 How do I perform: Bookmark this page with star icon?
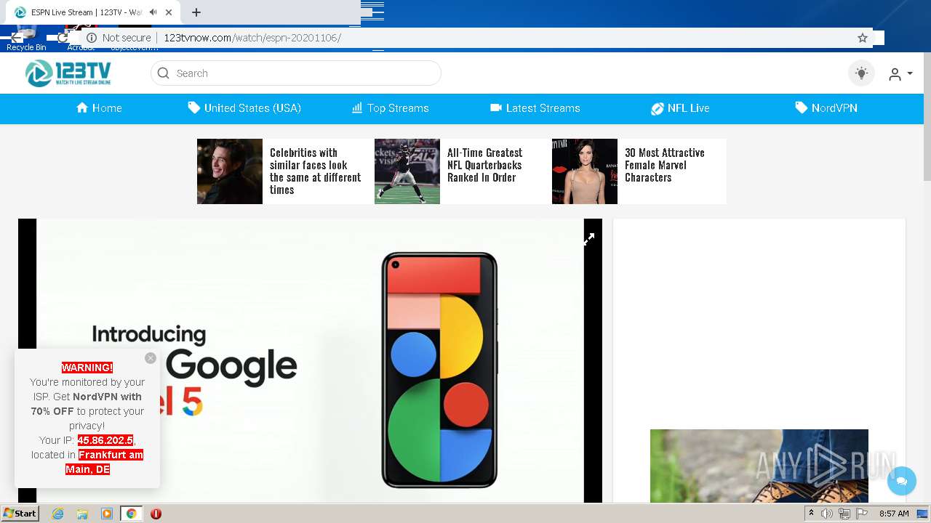pyautogui.click(x=863, y=38)
